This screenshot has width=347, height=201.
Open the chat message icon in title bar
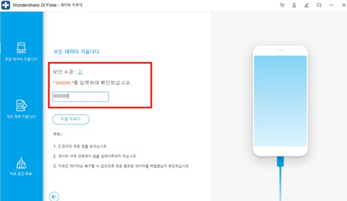319,5
